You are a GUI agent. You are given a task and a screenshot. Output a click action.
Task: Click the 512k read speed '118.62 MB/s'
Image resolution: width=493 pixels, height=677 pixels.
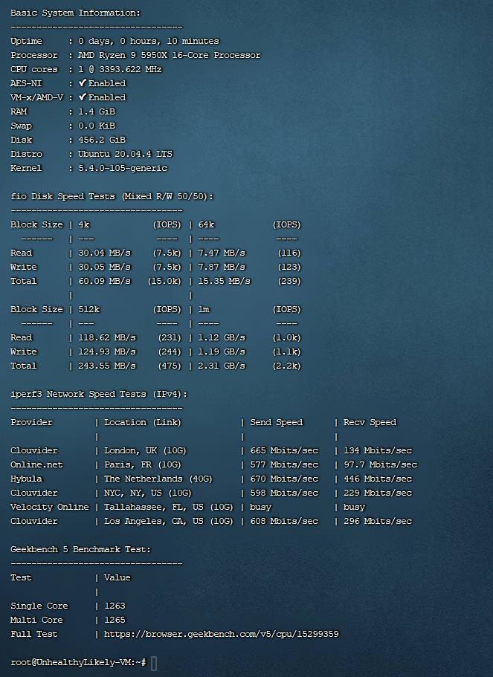point(107,337)
